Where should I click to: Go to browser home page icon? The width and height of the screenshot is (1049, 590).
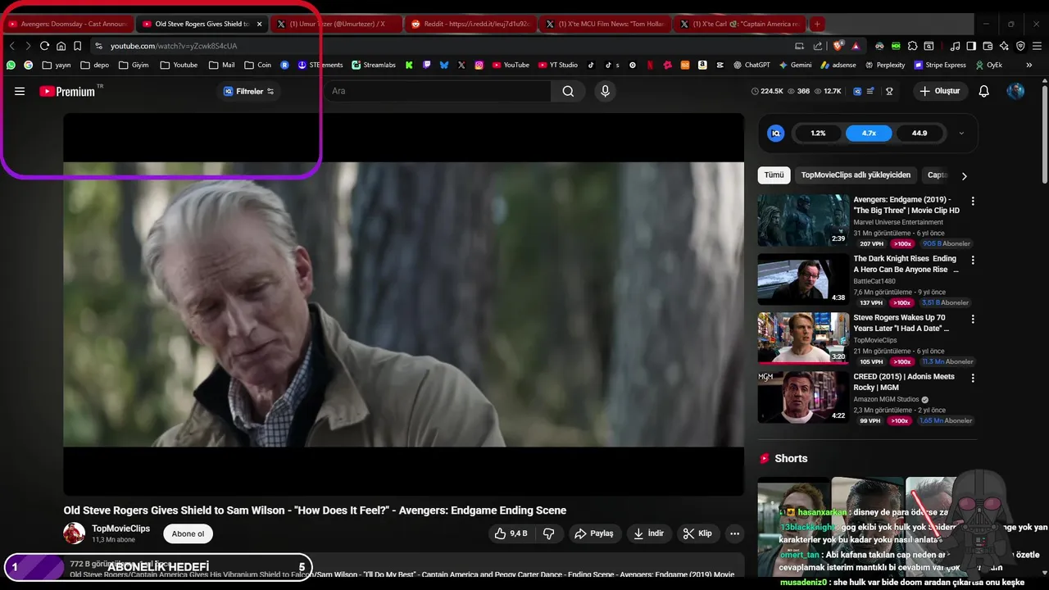point(61,46)
